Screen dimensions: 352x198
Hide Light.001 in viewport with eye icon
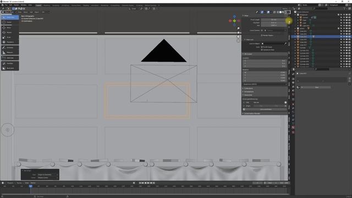pyautogui.click(x=344, y=26)
